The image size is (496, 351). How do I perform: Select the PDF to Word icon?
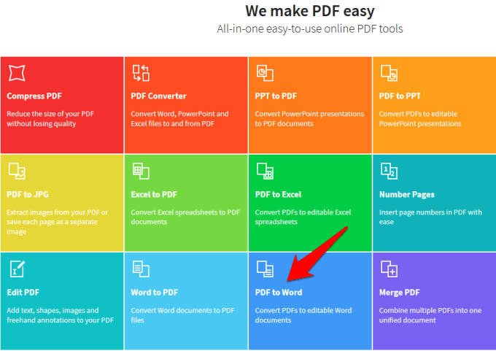pos(265,269)
